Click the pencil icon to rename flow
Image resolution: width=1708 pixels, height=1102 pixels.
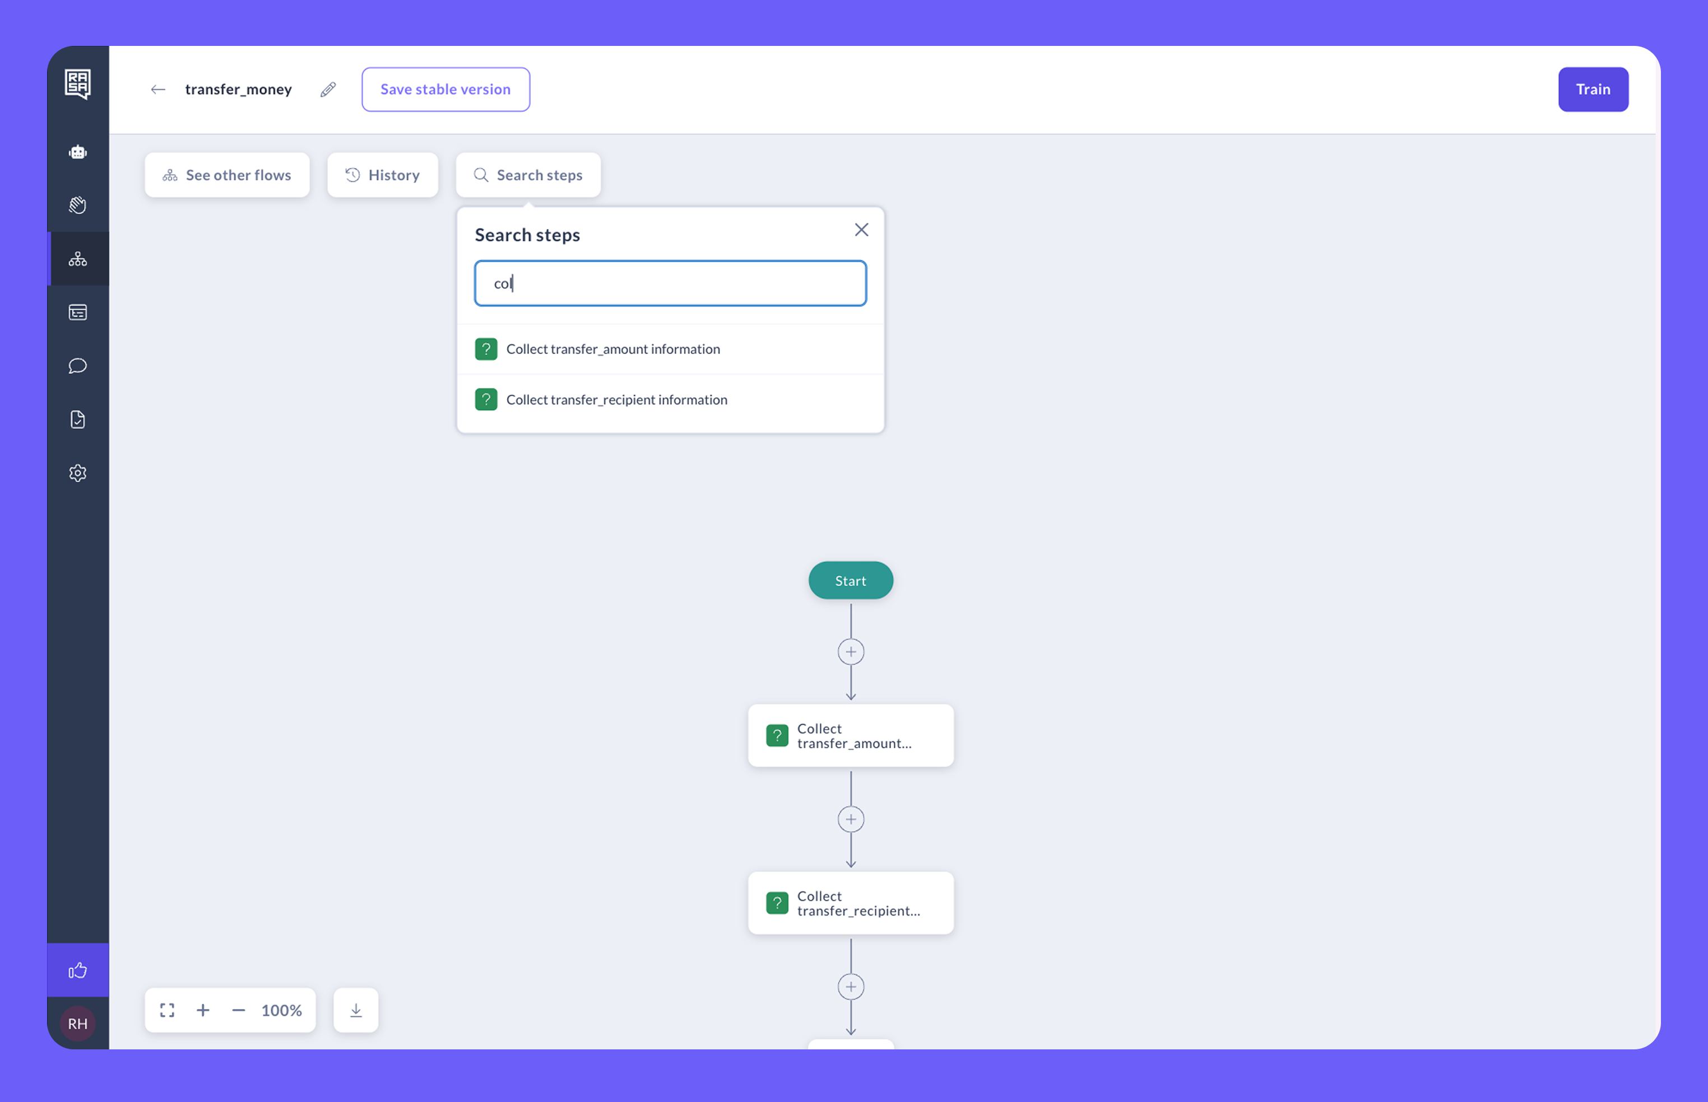(328, 90)
